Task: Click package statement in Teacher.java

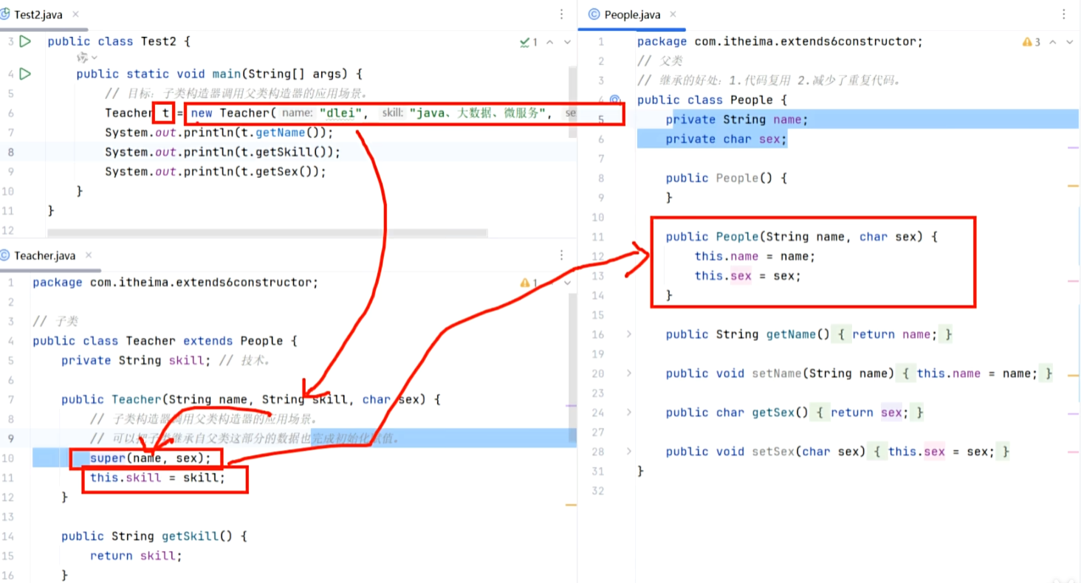Action: pos(176,283)
